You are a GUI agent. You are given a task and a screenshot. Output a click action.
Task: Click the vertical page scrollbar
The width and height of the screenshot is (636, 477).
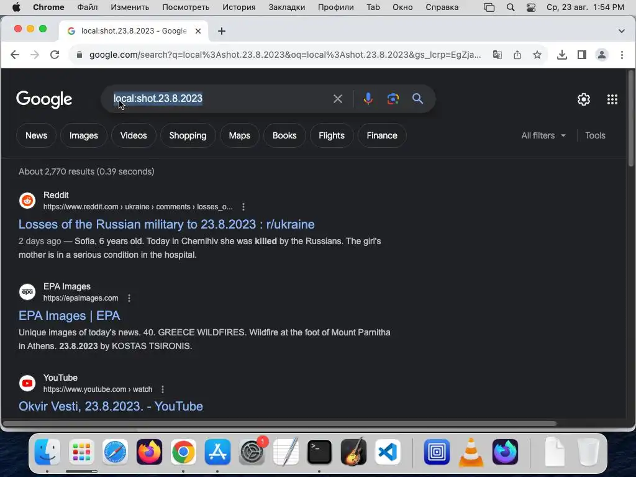631,119
